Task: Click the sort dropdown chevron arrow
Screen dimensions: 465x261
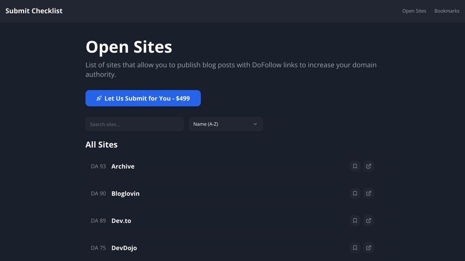Action: [x=255, y=124]
